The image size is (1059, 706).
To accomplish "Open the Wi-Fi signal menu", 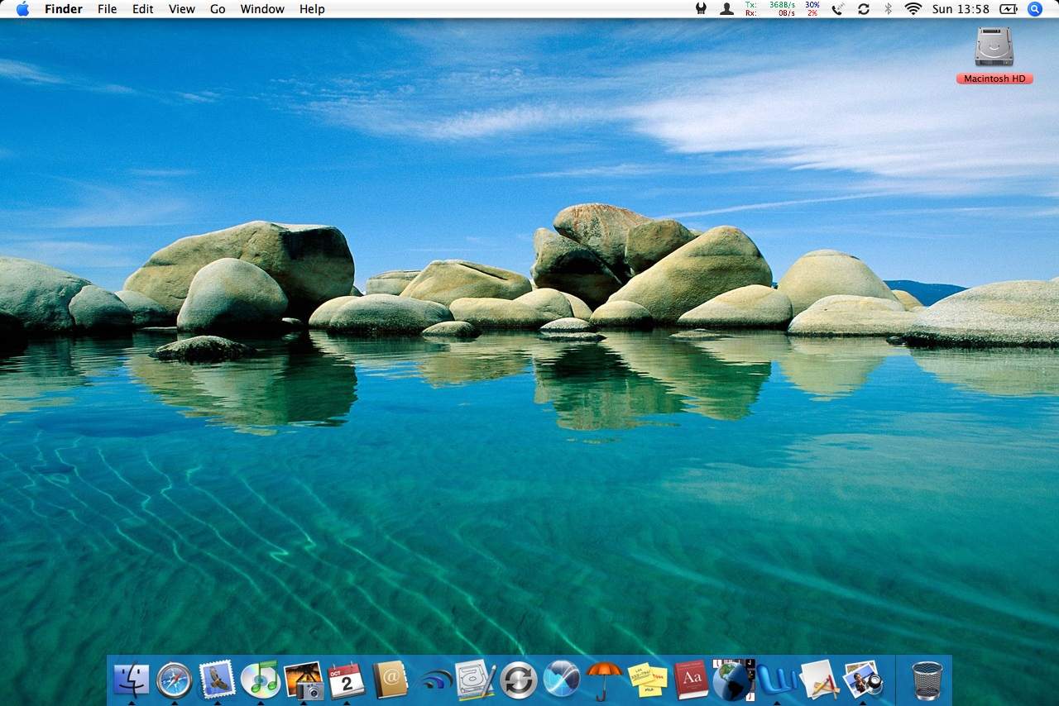I will [x=911, y=9].
